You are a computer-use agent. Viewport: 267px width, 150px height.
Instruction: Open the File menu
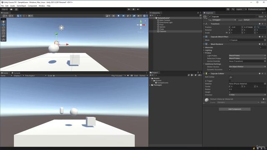(3, 6)
